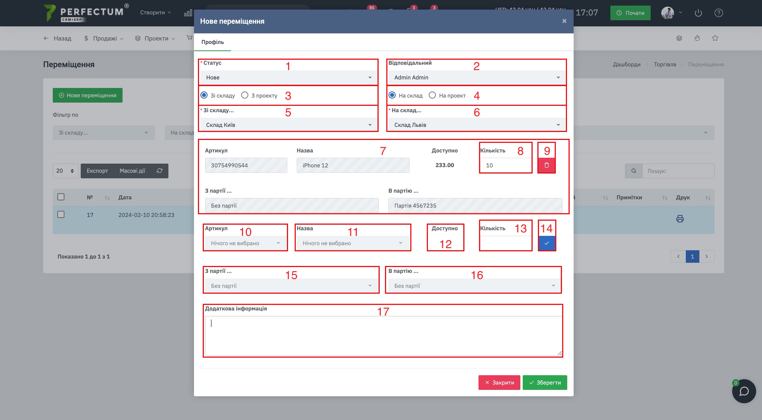Open the help question mark icon
762x420 pixels.
click(719, 13)
